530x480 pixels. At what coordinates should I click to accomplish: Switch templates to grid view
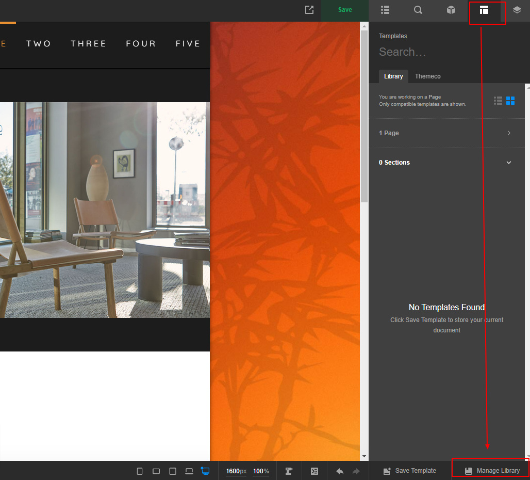pos(510,101)
